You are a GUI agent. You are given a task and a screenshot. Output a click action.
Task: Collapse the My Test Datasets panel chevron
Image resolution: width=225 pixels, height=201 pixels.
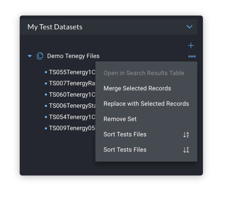coord(189,27)
